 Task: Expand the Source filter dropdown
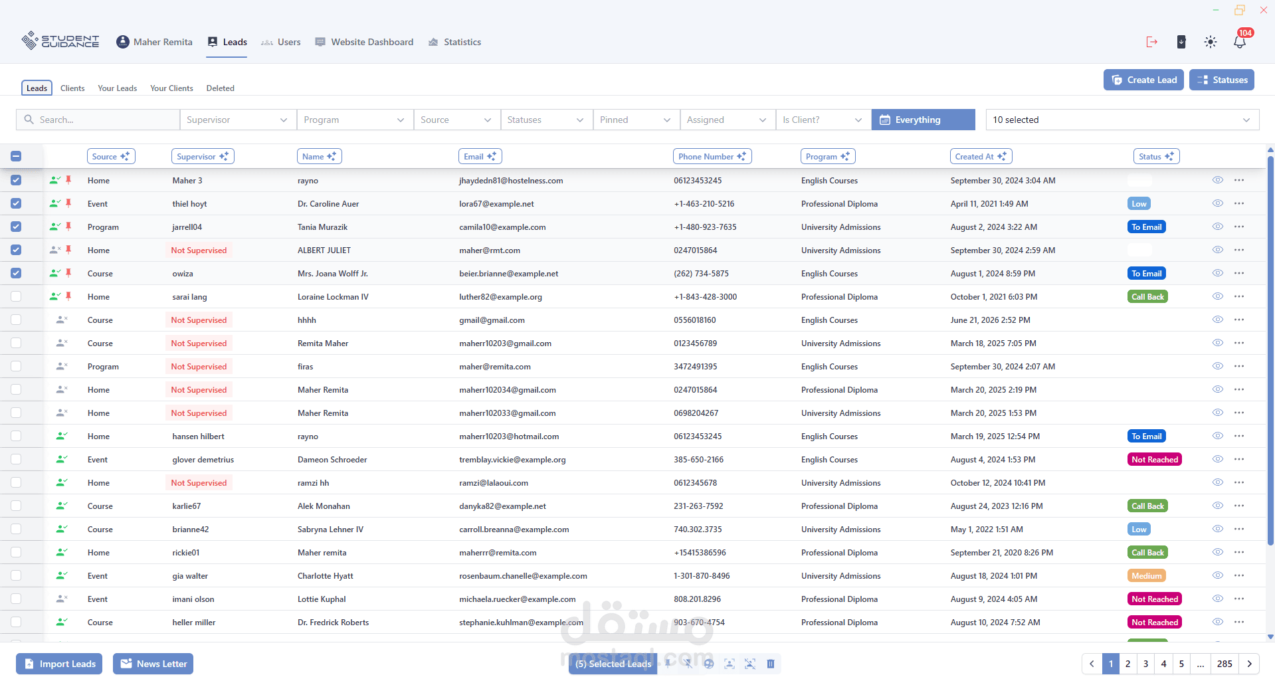click(456, 120)
